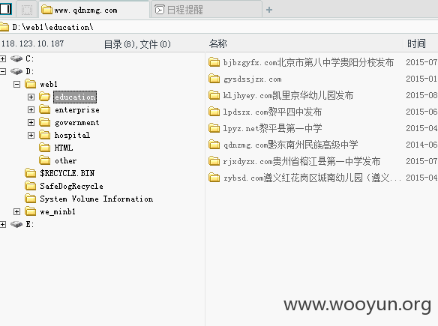Screen dimensions: 438x326
Task: Click the HTML folder icon in tree
Action: pyautogui.click(x=45, y=148)
